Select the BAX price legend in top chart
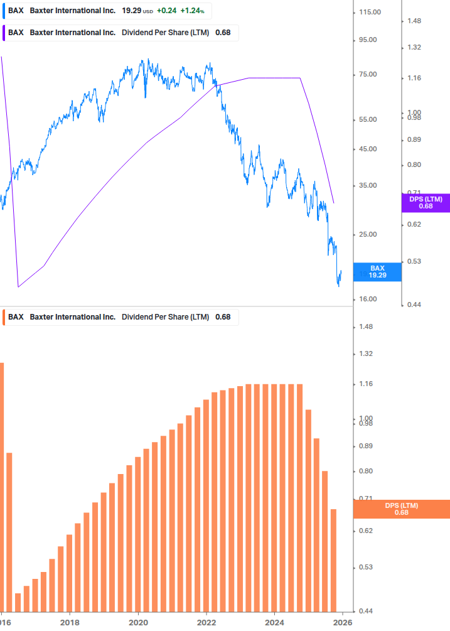The image size is (450, 631). tap(107, 11)
